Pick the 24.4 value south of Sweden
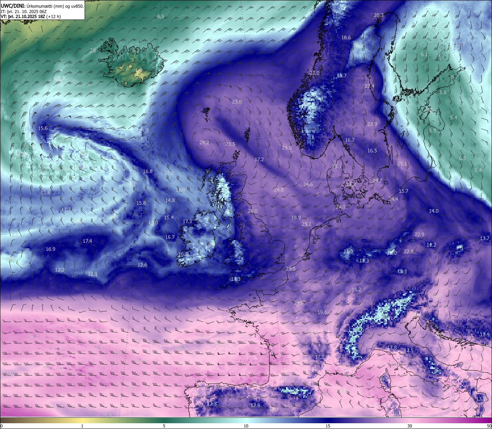Screen dimensions: 492x429 click(x=393, y=199)
